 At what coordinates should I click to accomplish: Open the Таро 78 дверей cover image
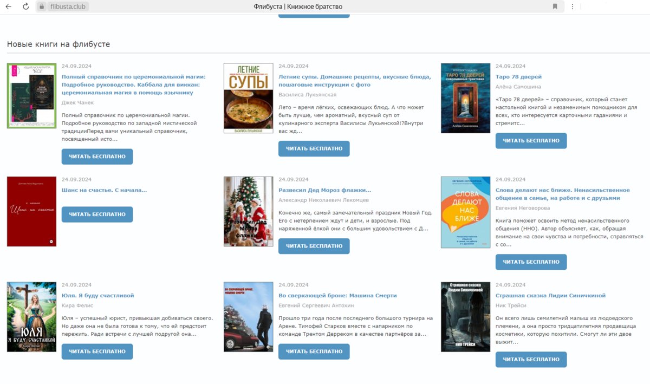point(465,98)
